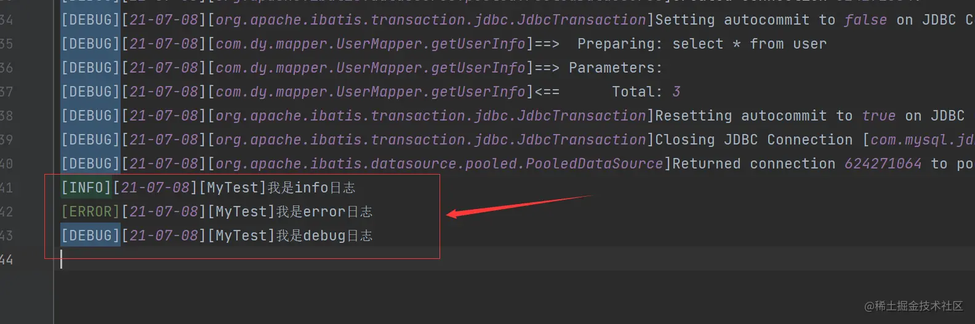Click the 'Parameters:' log text

tap(616, 68)
